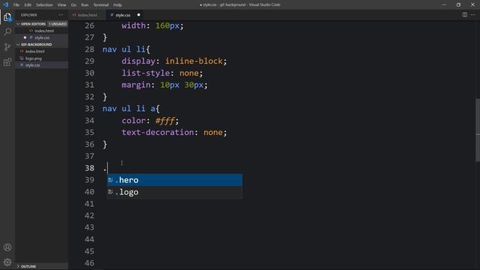Select style.css in Open Editors list
Viewport: 480px width, 270px height.
(x=42, y=37)
